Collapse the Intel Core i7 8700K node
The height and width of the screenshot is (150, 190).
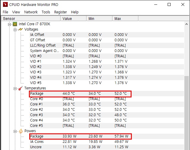[x=9, y=24]
